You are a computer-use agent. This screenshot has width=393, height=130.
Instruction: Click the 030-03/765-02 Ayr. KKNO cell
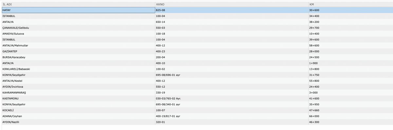(232, 98)
